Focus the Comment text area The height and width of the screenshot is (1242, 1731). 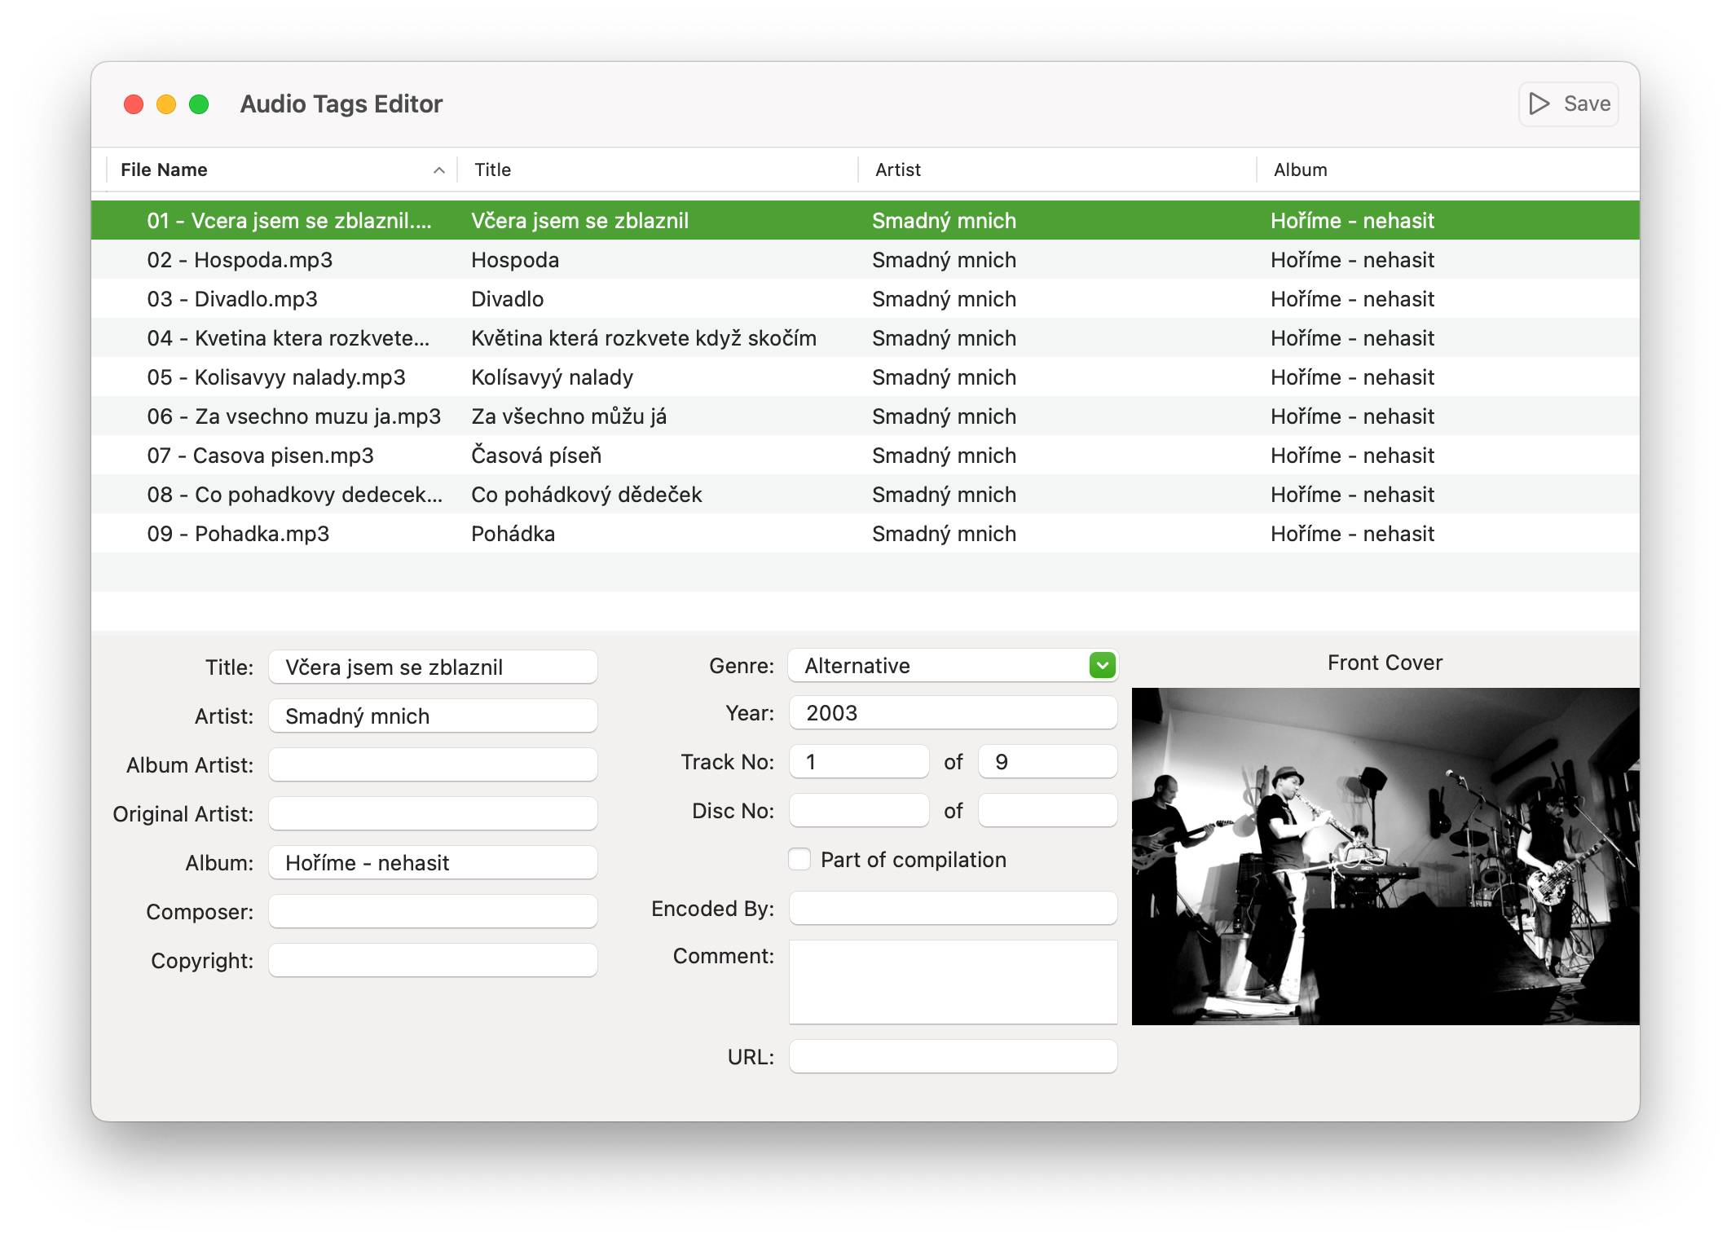click(952, 982)
